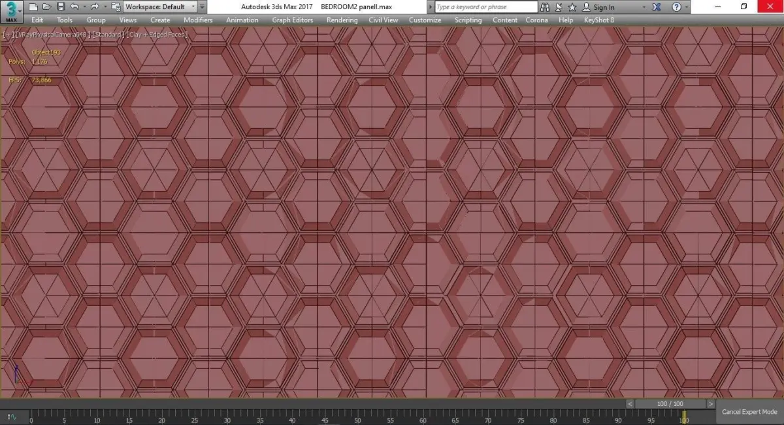
Task: Click the Object193 viewport statistics label
Action: pyautogui.click(x=46, y=52)
